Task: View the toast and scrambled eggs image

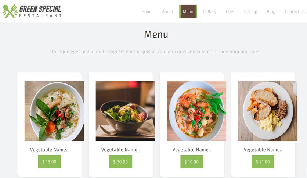Action: click(x=268, y=111)
